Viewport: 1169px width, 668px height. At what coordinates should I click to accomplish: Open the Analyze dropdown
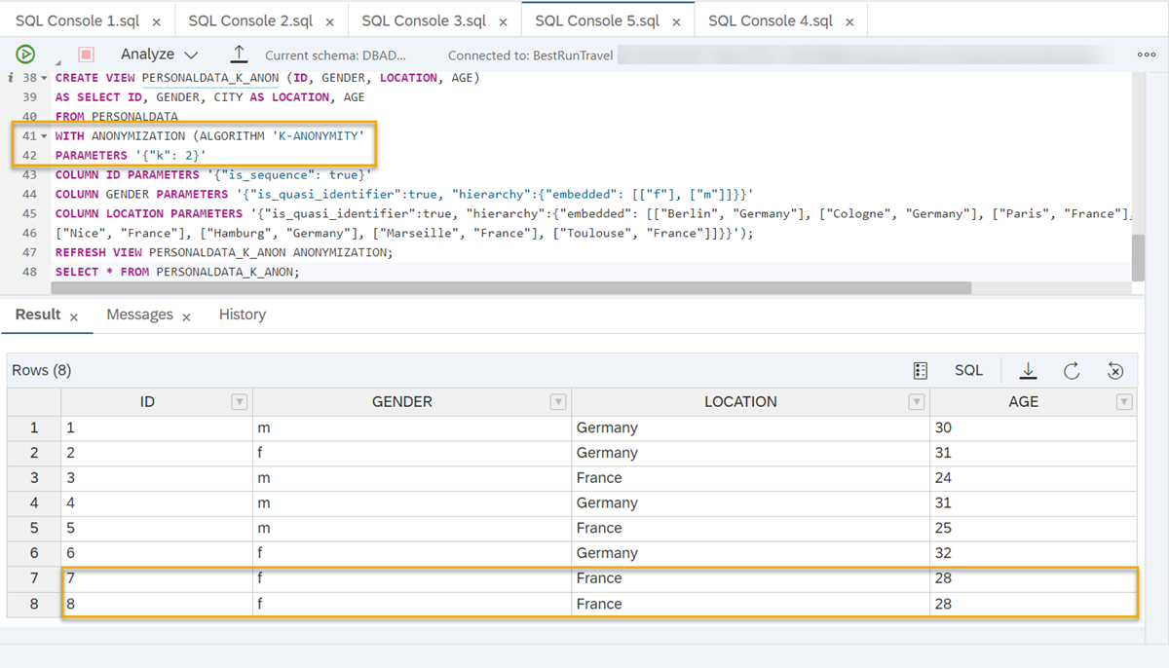click(159, 56)
